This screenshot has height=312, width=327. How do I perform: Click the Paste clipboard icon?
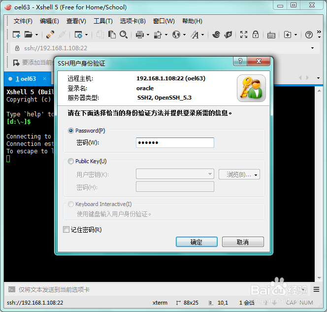coord(112,35)
